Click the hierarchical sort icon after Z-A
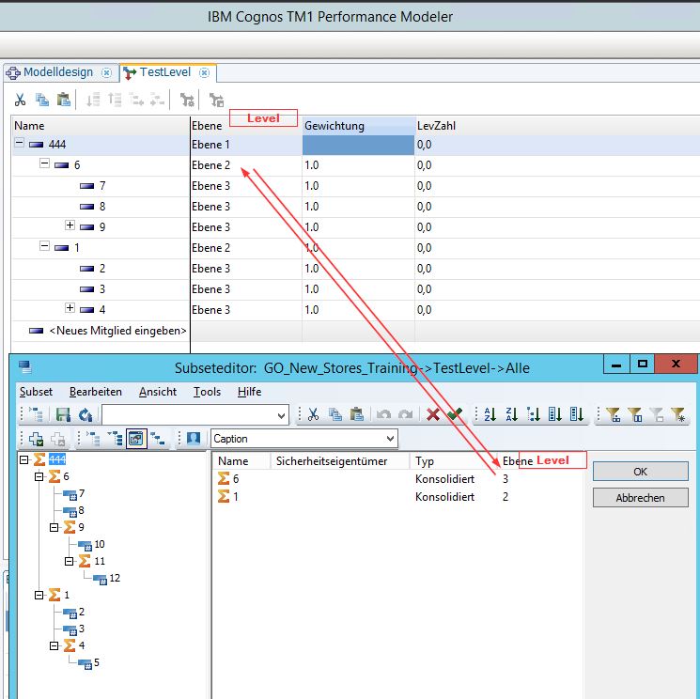 click(x=534, y=414)
